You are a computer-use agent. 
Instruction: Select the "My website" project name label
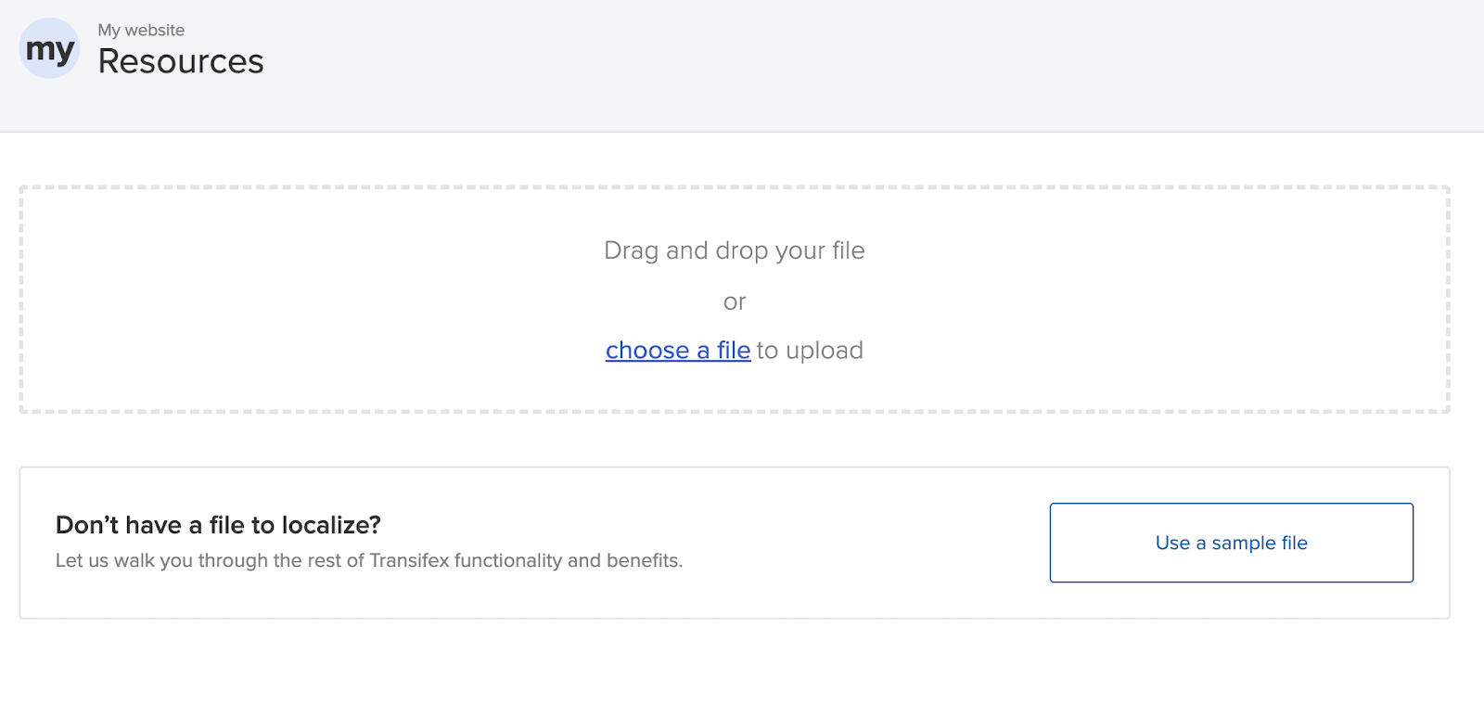141,30
